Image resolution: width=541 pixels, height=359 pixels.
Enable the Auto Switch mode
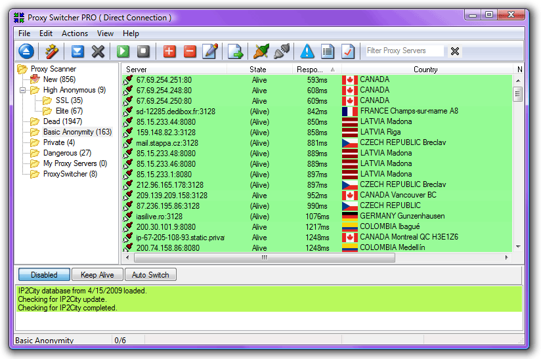(x=150, y=275)
